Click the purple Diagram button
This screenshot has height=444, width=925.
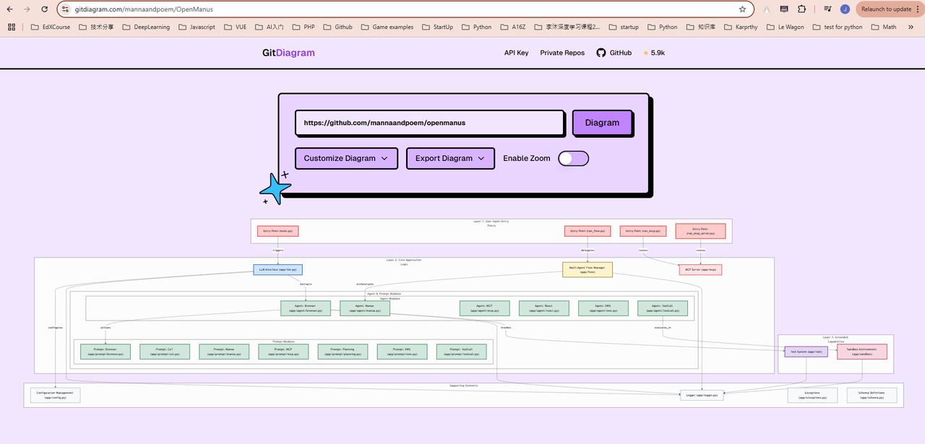tap(602, 123)
